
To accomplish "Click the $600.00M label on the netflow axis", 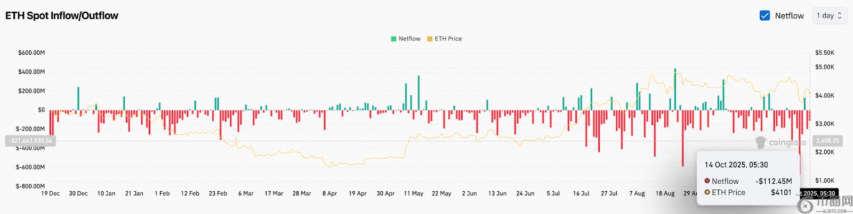I will pyautogui.click(x=31, y=53).
